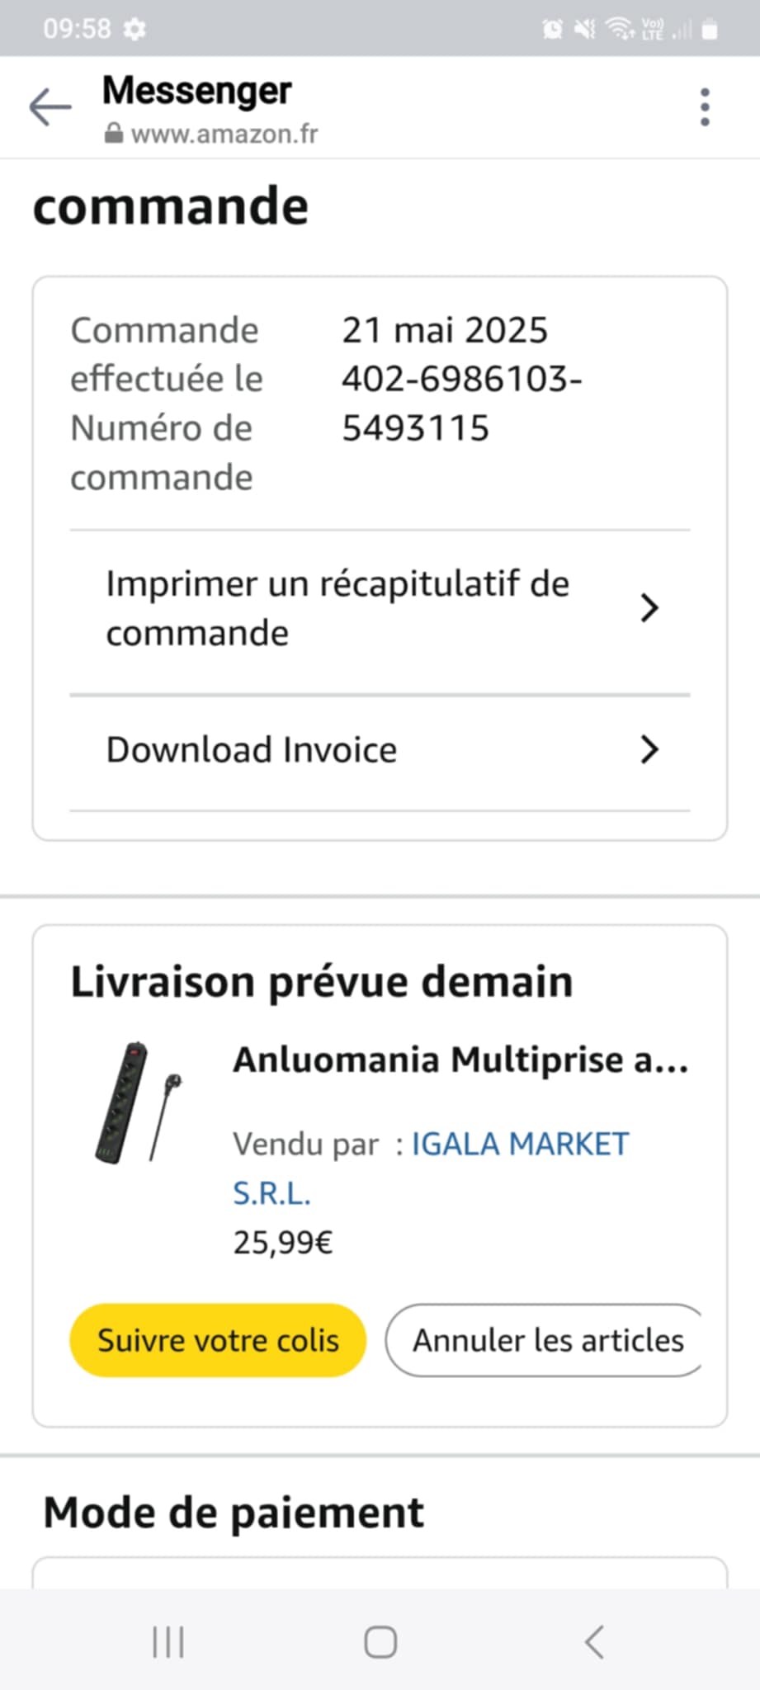Open Anluomania Multiprise product title
Screen dimensions: 760x1690
coord(460,1060)
